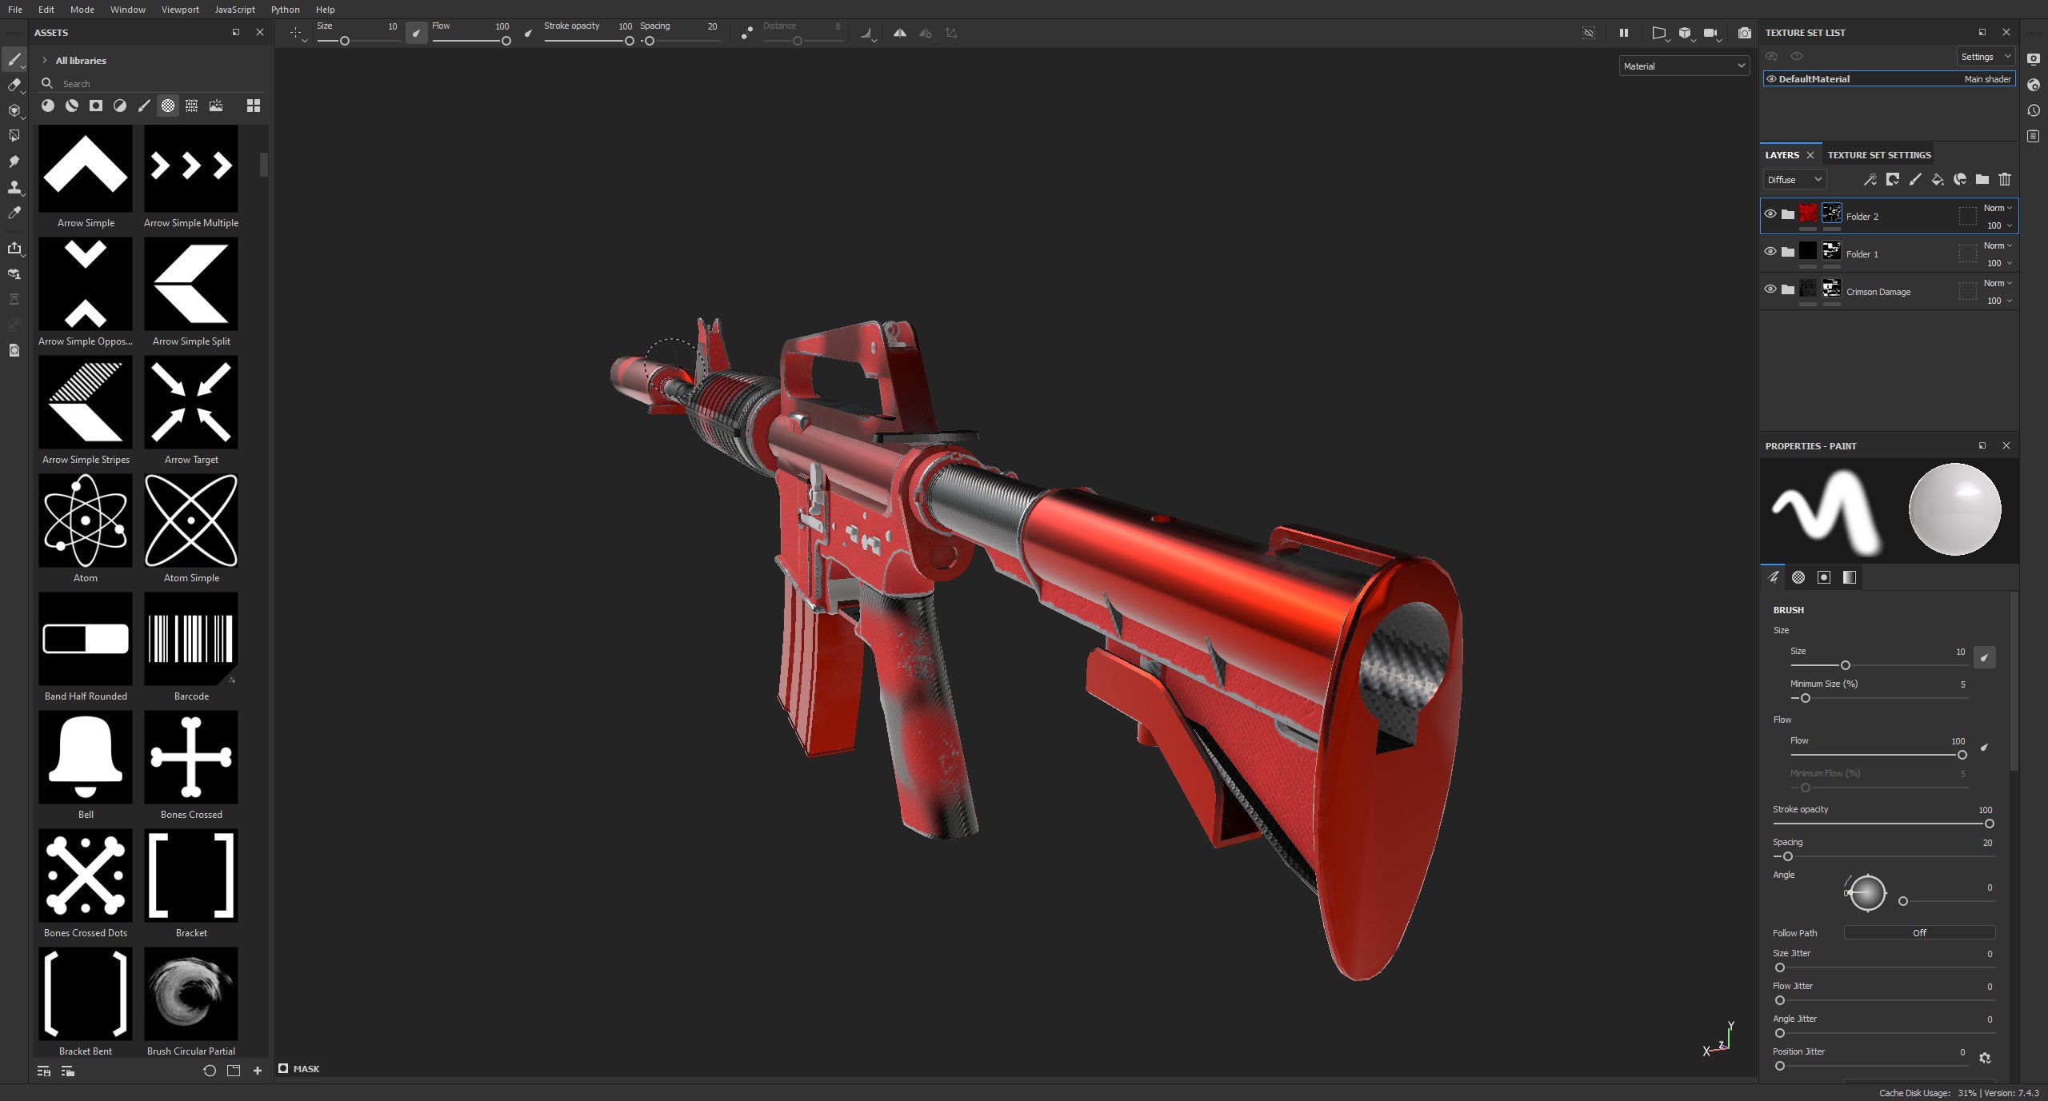Add a fill layer in Layers panel
This screenshot has width=2048, height=1101.
1937,180
